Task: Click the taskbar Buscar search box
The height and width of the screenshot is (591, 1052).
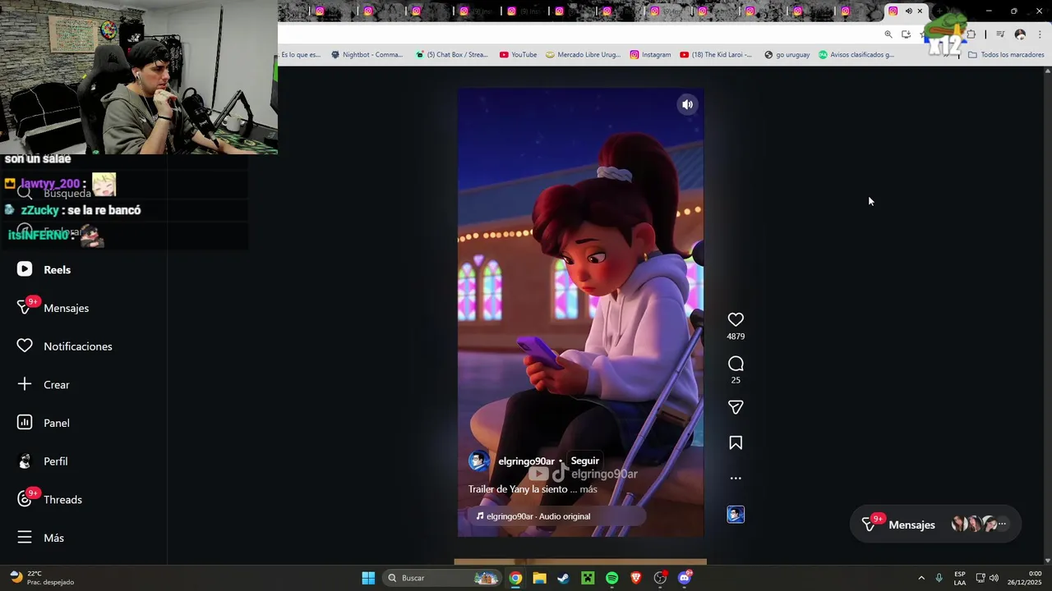Action: click(441, 578)
